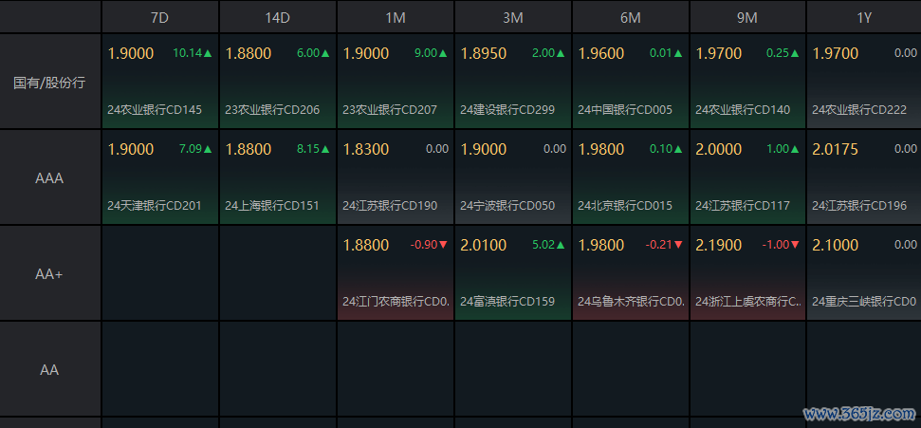Image resolution: width=921 pixels, height=428 pixels.
Task: Select the 6M tenor column header
Action: click(630, 17)
